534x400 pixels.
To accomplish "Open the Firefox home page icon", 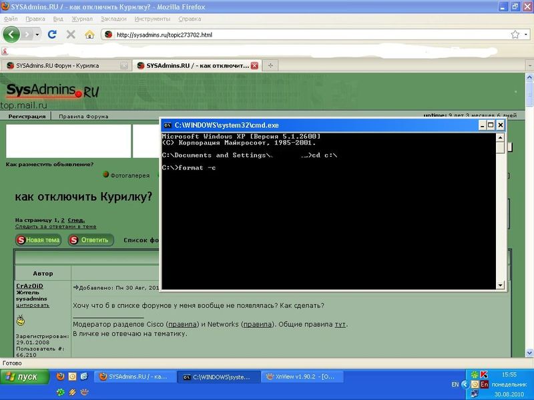I will 89,35.
